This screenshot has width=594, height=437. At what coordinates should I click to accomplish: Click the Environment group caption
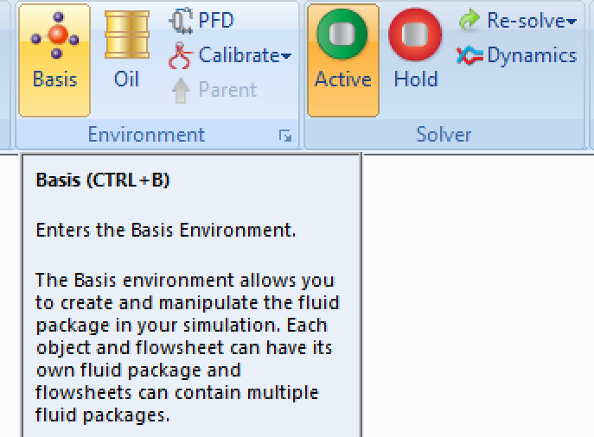[147, 135]
